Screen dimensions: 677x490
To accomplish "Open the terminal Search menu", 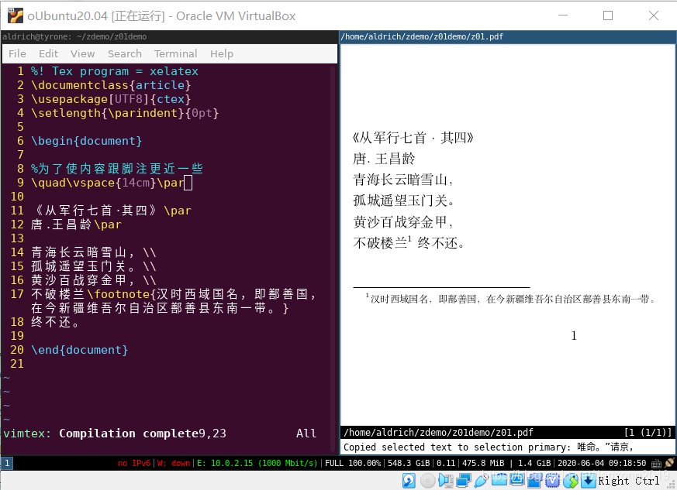I will pyautogui.click(x=125, y=53).
